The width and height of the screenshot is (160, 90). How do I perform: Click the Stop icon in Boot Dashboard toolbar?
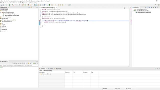point(17,63)
